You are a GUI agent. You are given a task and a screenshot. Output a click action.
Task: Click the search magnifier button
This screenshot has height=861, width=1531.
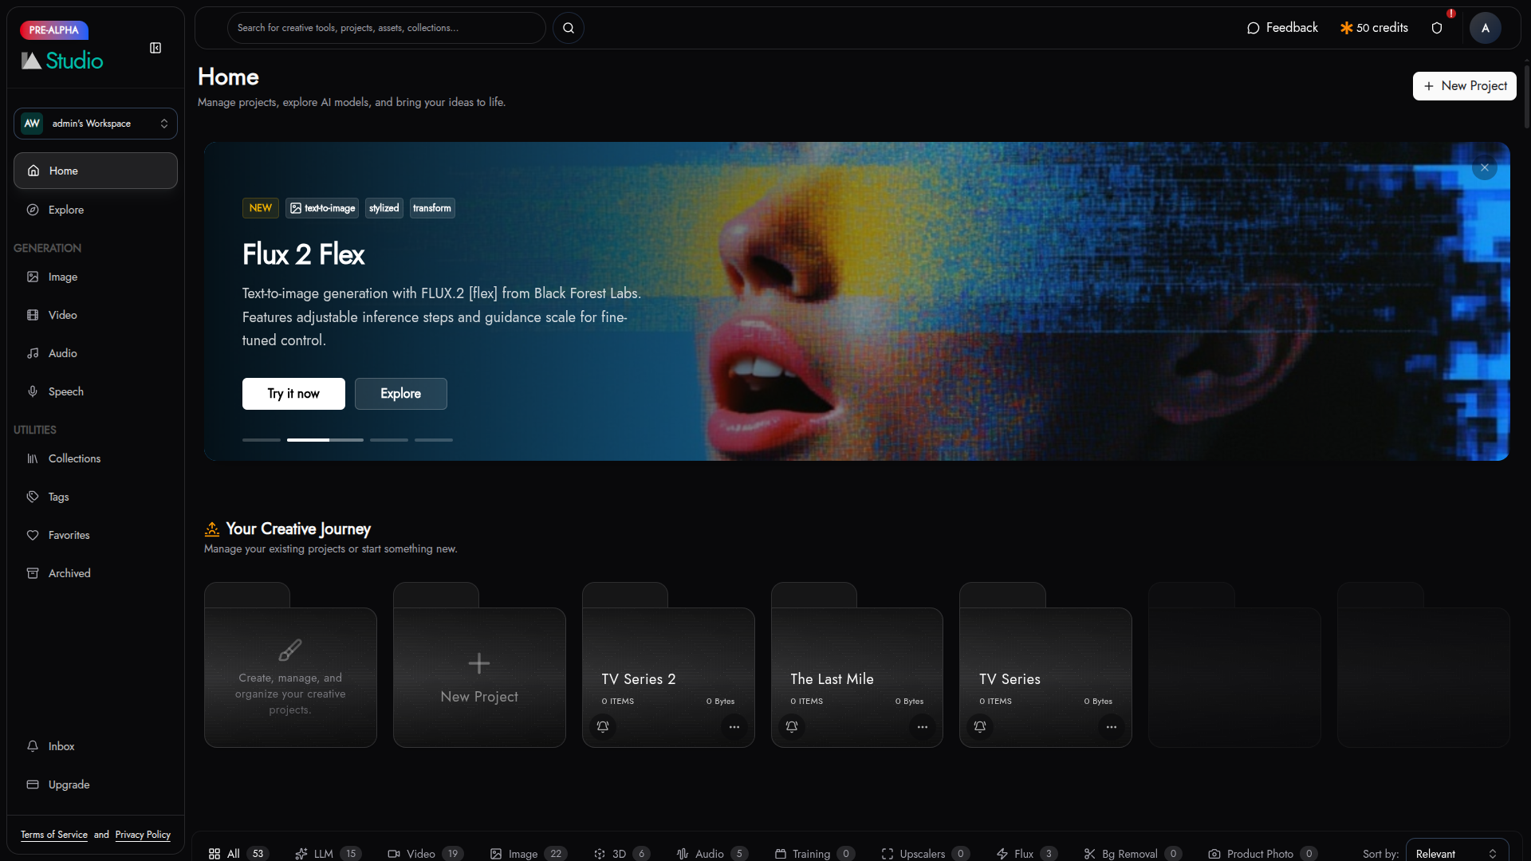pyautogui.click(x=569, y=28)
